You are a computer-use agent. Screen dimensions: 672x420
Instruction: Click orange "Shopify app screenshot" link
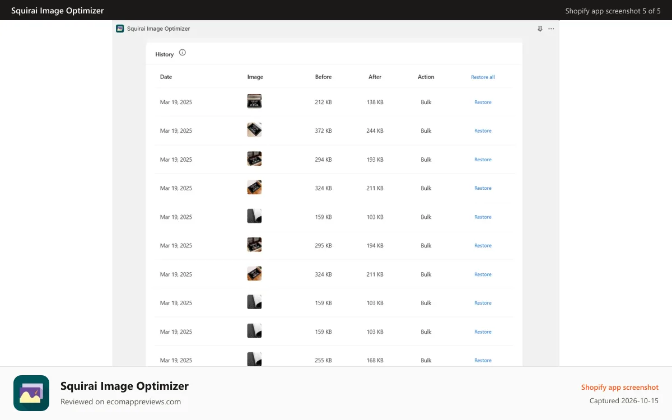pyautogui.click(x=620, y=387)
